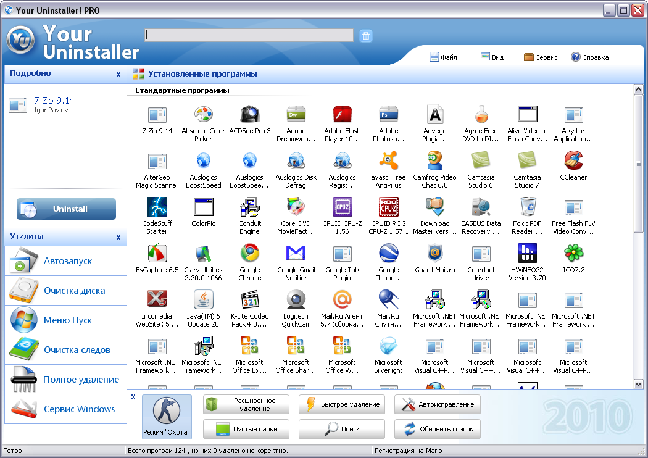648x458 pixels.
Task: Select Google Gmail Notifier icon
Action: coord(296,253)
